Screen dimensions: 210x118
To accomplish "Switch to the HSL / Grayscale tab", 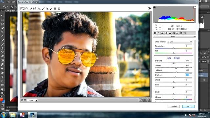I will coord(166,33).
